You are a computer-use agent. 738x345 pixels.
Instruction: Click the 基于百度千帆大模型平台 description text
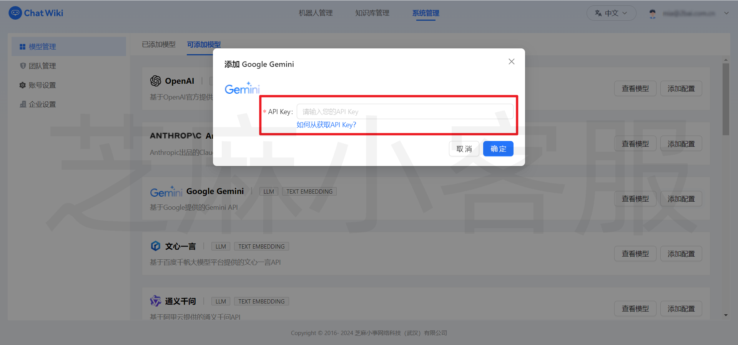pos(215,262)
